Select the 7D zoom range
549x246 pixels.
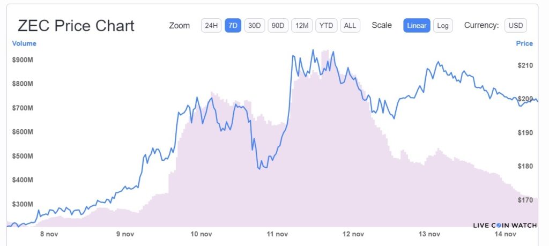(233, 26)
